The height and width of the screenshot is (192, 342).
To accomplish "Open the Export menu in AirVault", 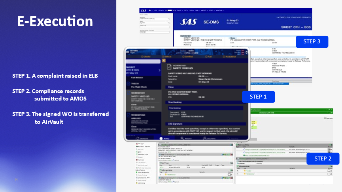I will [x=180, y=10].
